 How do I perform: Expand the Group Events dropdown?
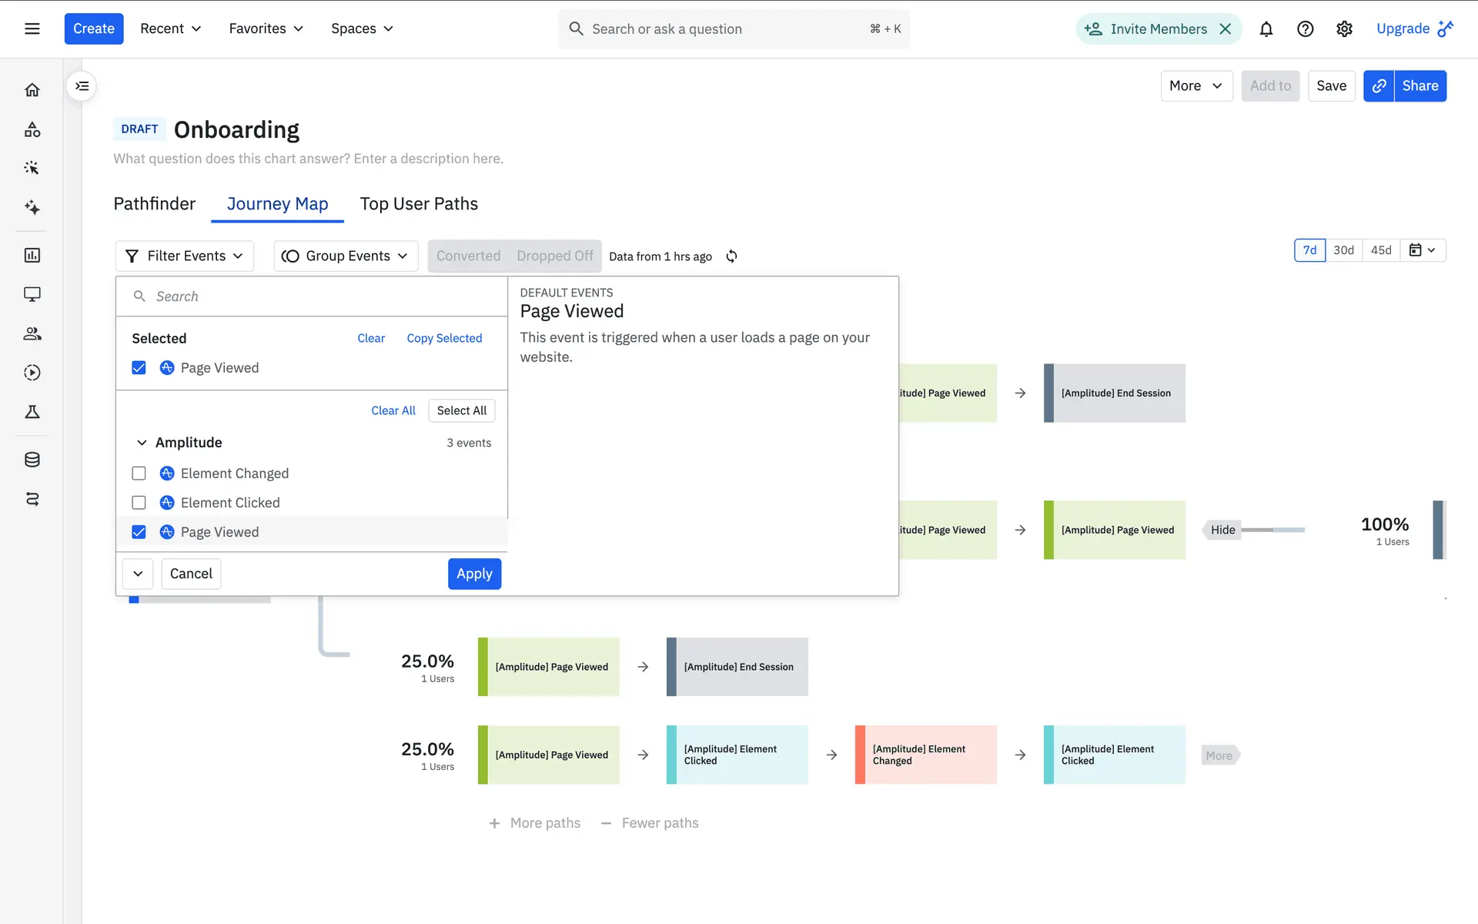tap(346, 256)
